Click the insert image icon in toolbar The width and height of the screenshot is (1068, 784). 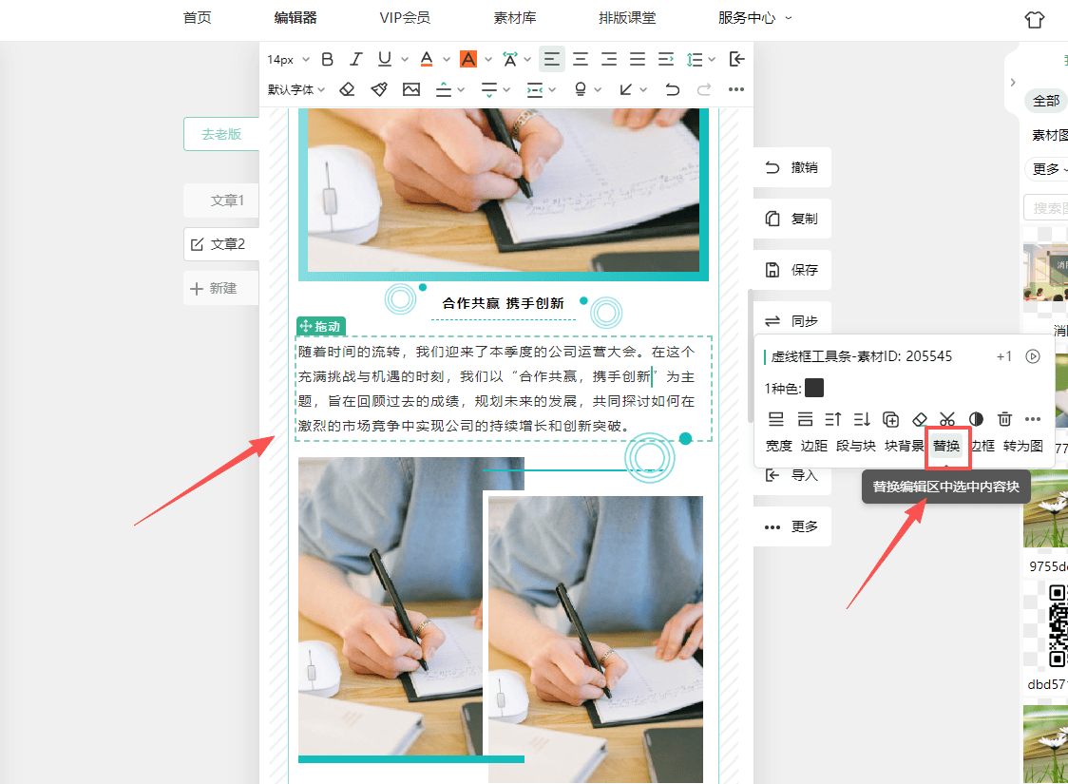point(411,89)
